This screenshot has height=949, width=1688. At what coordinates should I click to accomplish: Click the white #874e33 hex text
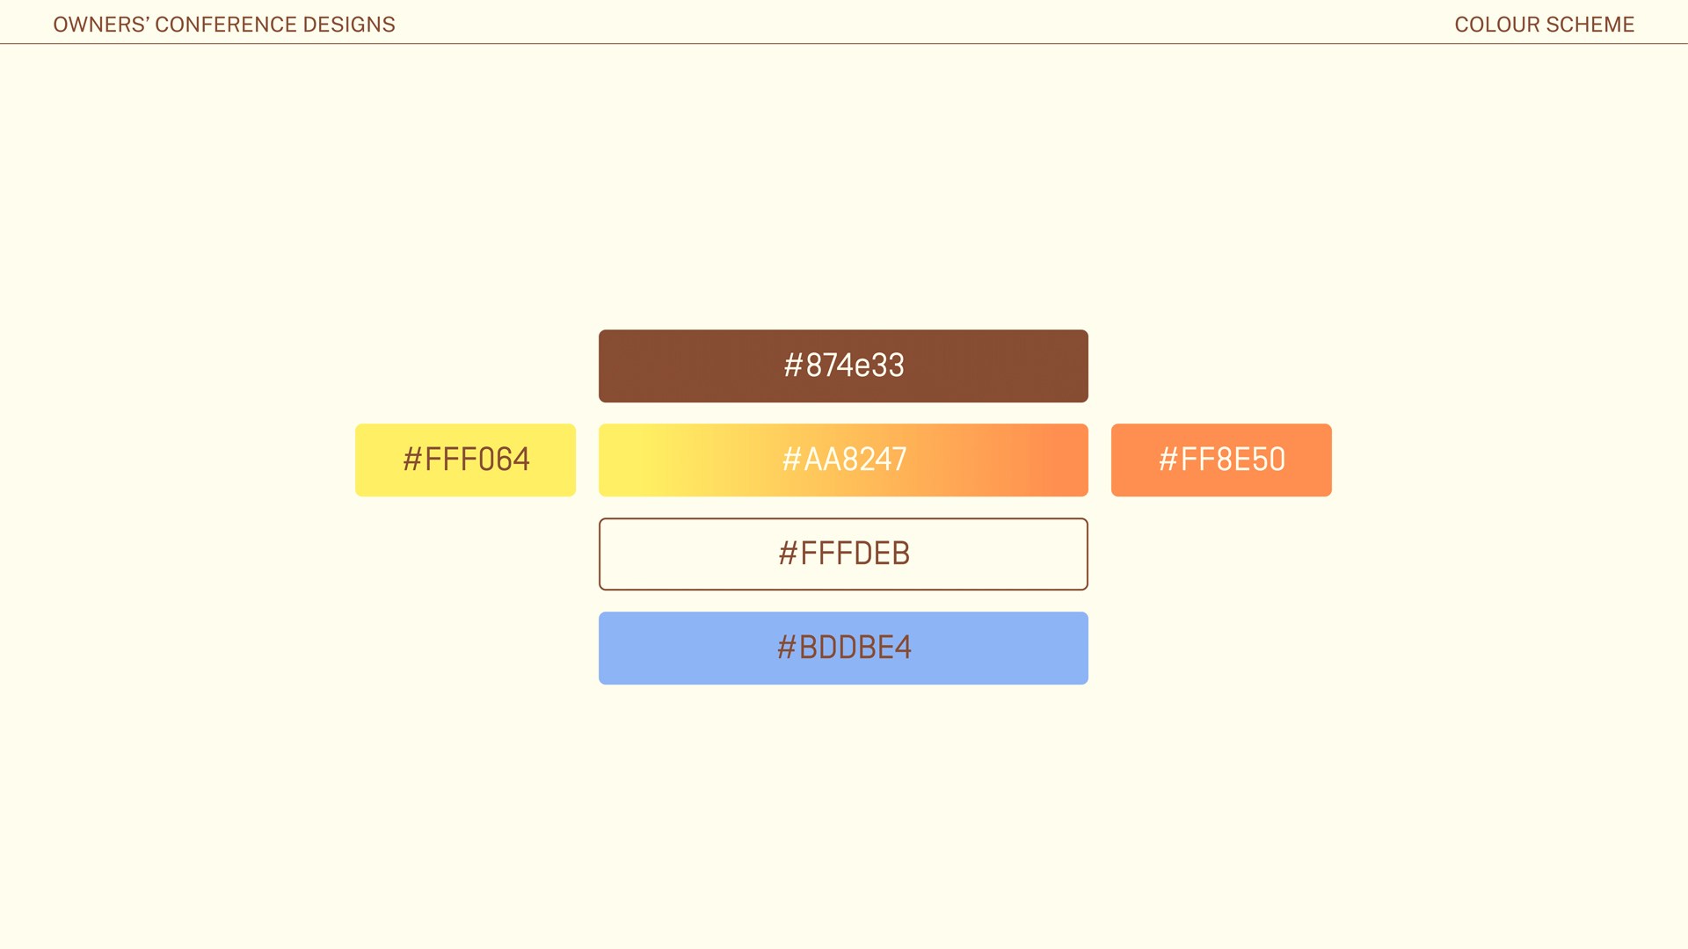pyautogui.click(x=844, y=366)
